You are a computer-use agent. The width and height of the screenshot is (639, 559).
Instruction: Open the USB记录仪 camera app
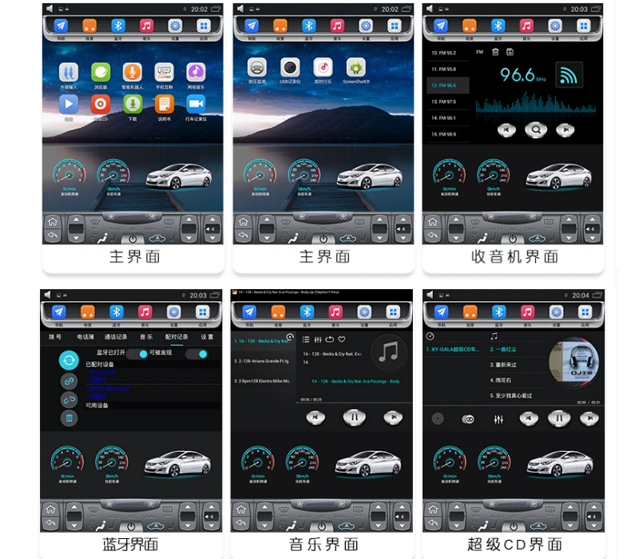pos(290,67)
